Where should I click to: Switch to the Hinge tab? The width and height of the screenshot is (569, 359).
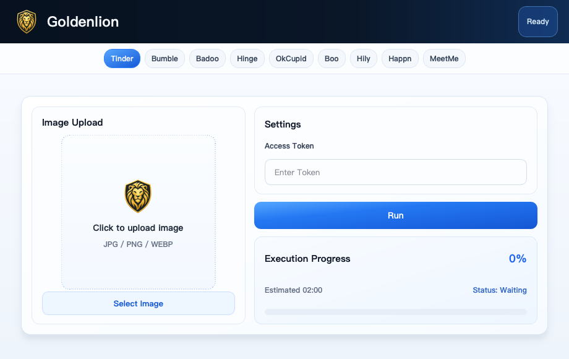coord(247,58)
